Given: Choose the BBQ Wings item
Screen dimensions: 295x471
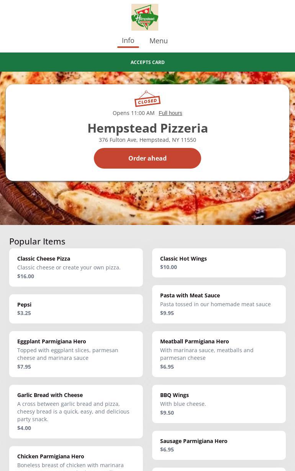Looking at the screenshot, I should tap(219, 404).
